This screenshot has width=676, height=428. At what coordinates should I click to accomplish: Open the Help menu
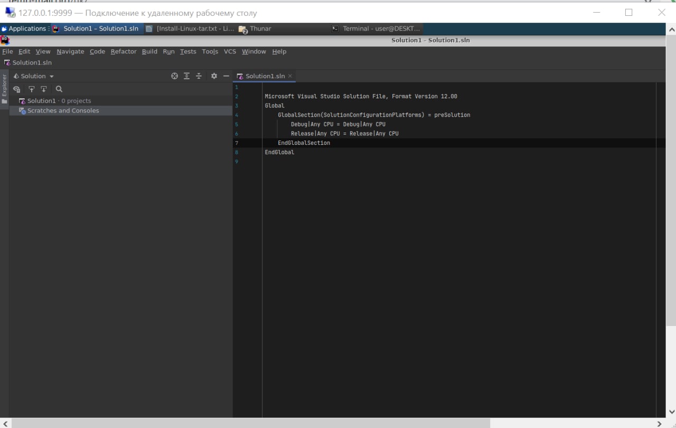pyautogui.click(x=279, y=51)
